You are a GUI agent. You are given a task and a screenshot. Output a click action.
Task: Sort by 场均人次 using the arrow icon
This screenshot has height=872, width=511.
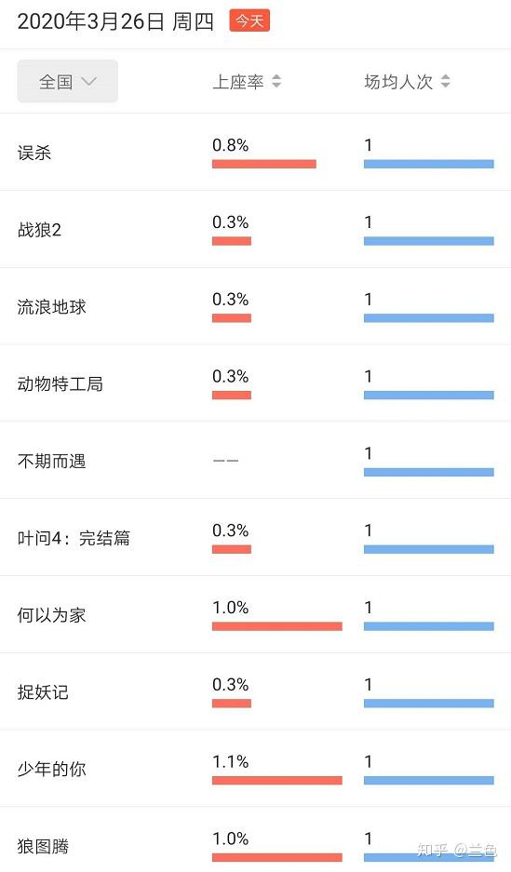tap(446, 81)
